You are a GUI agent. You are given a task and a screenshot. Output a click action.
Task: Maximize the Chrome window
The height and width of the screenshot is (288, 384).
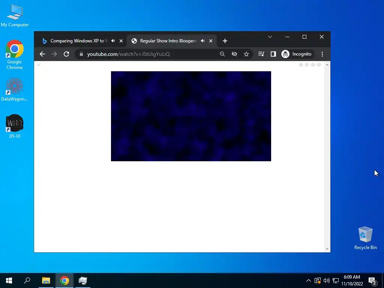pos(304,37)
